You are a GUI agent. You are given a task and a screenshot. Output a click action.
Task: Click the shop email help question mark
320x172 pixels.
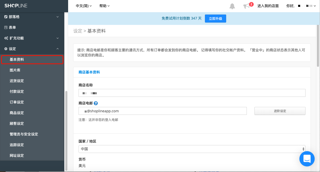click(96, 103)
